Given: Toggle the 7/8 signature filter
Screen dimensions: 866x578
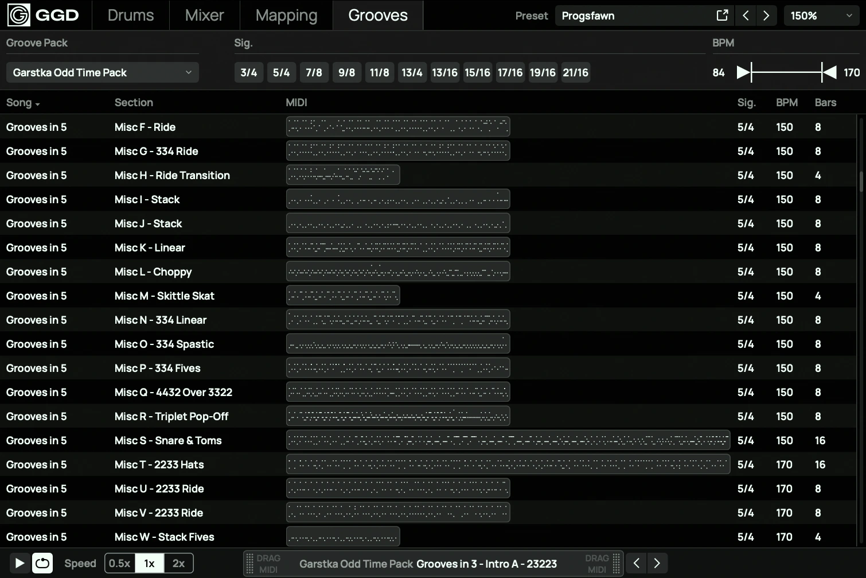Looking at the screenshot, I should (314, 72).
